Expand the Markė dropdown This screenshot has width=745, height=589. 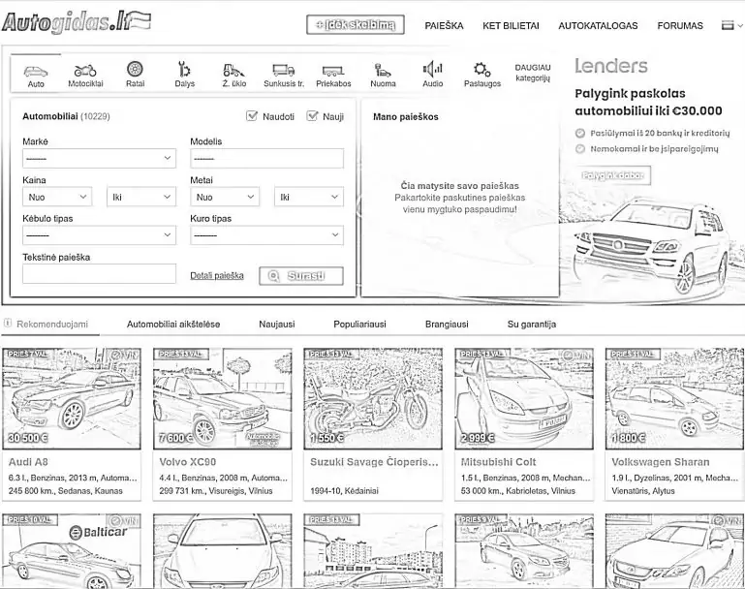tap(99, 158)
